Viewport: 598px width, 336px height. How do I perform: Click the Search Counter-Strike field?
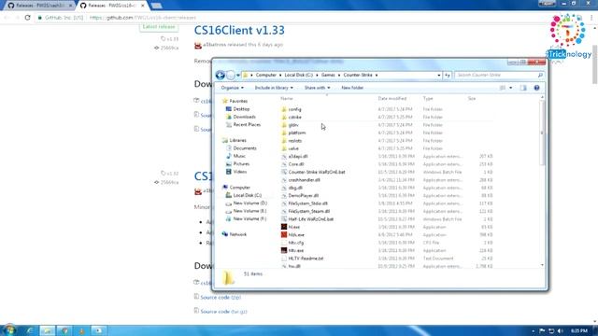click(x=499, y=75)
